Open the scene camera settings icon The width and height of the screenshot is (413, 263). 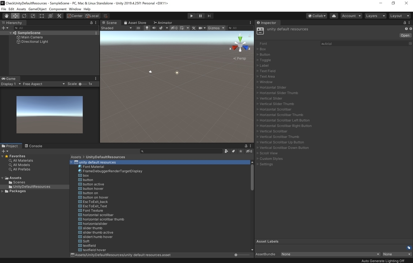tap(201, 28)
